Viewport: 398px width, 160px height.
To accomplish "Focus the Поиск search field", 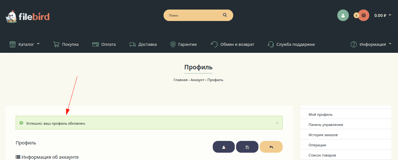I will 192,15.
